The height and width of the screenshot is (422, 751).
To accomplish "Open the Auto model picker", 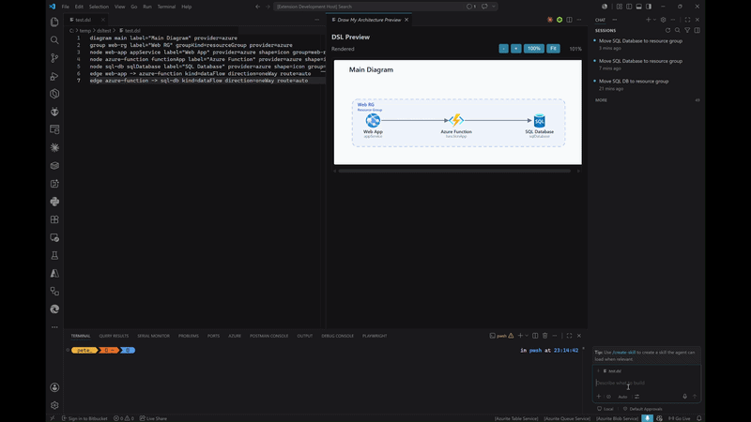I will pyautogui.click(x=622, y=396).
